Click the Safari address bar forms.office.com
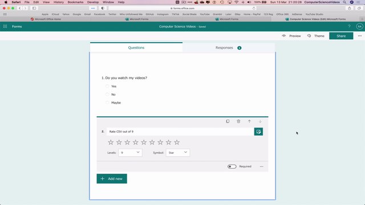This screenshot has width=365, height=205. click(182, 8)
